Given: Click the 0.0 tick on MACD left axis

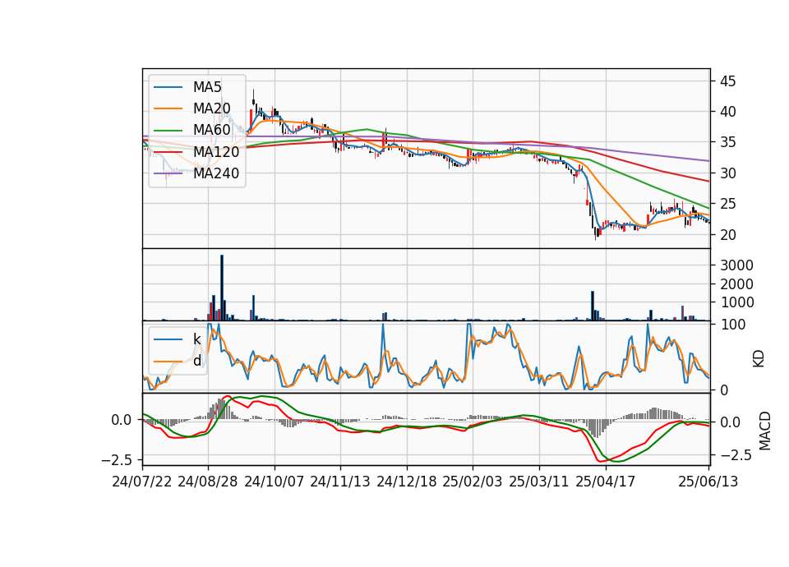Looking at the screenshot, I should 122,420.
